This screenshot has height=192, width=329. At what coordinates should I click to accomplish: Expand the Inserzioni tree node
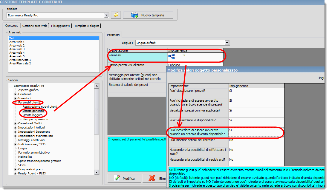coord(15,98)
